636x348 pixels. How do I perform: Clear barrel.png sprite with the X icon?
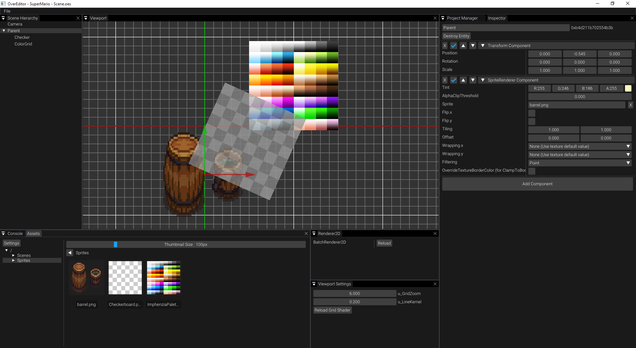click(x=630, y=105)
